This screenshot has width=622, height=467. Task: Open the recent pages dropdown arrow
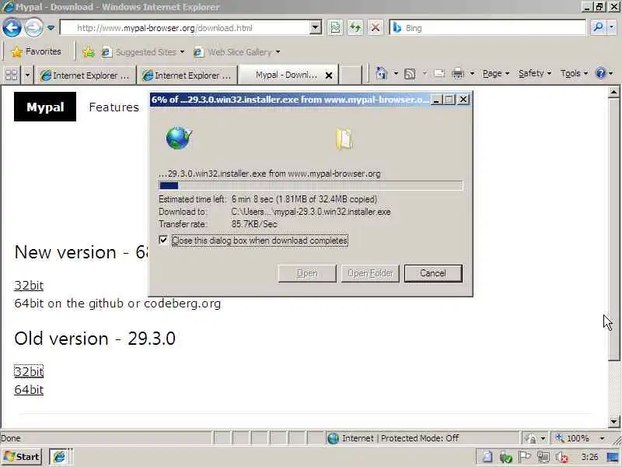51,28
